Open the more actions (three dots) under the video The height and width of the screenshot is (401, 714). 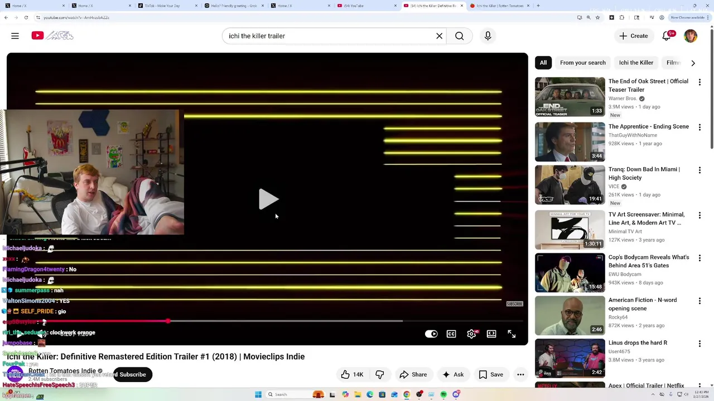pos(520,374)
